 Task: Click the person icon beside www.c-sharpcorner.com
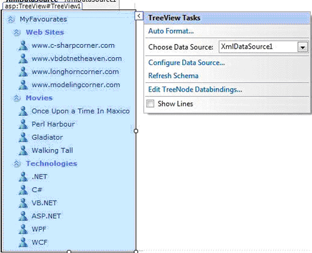click(x=23, y=45)
